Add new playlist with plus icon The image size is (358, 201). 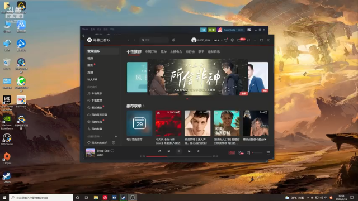[116, 136]
